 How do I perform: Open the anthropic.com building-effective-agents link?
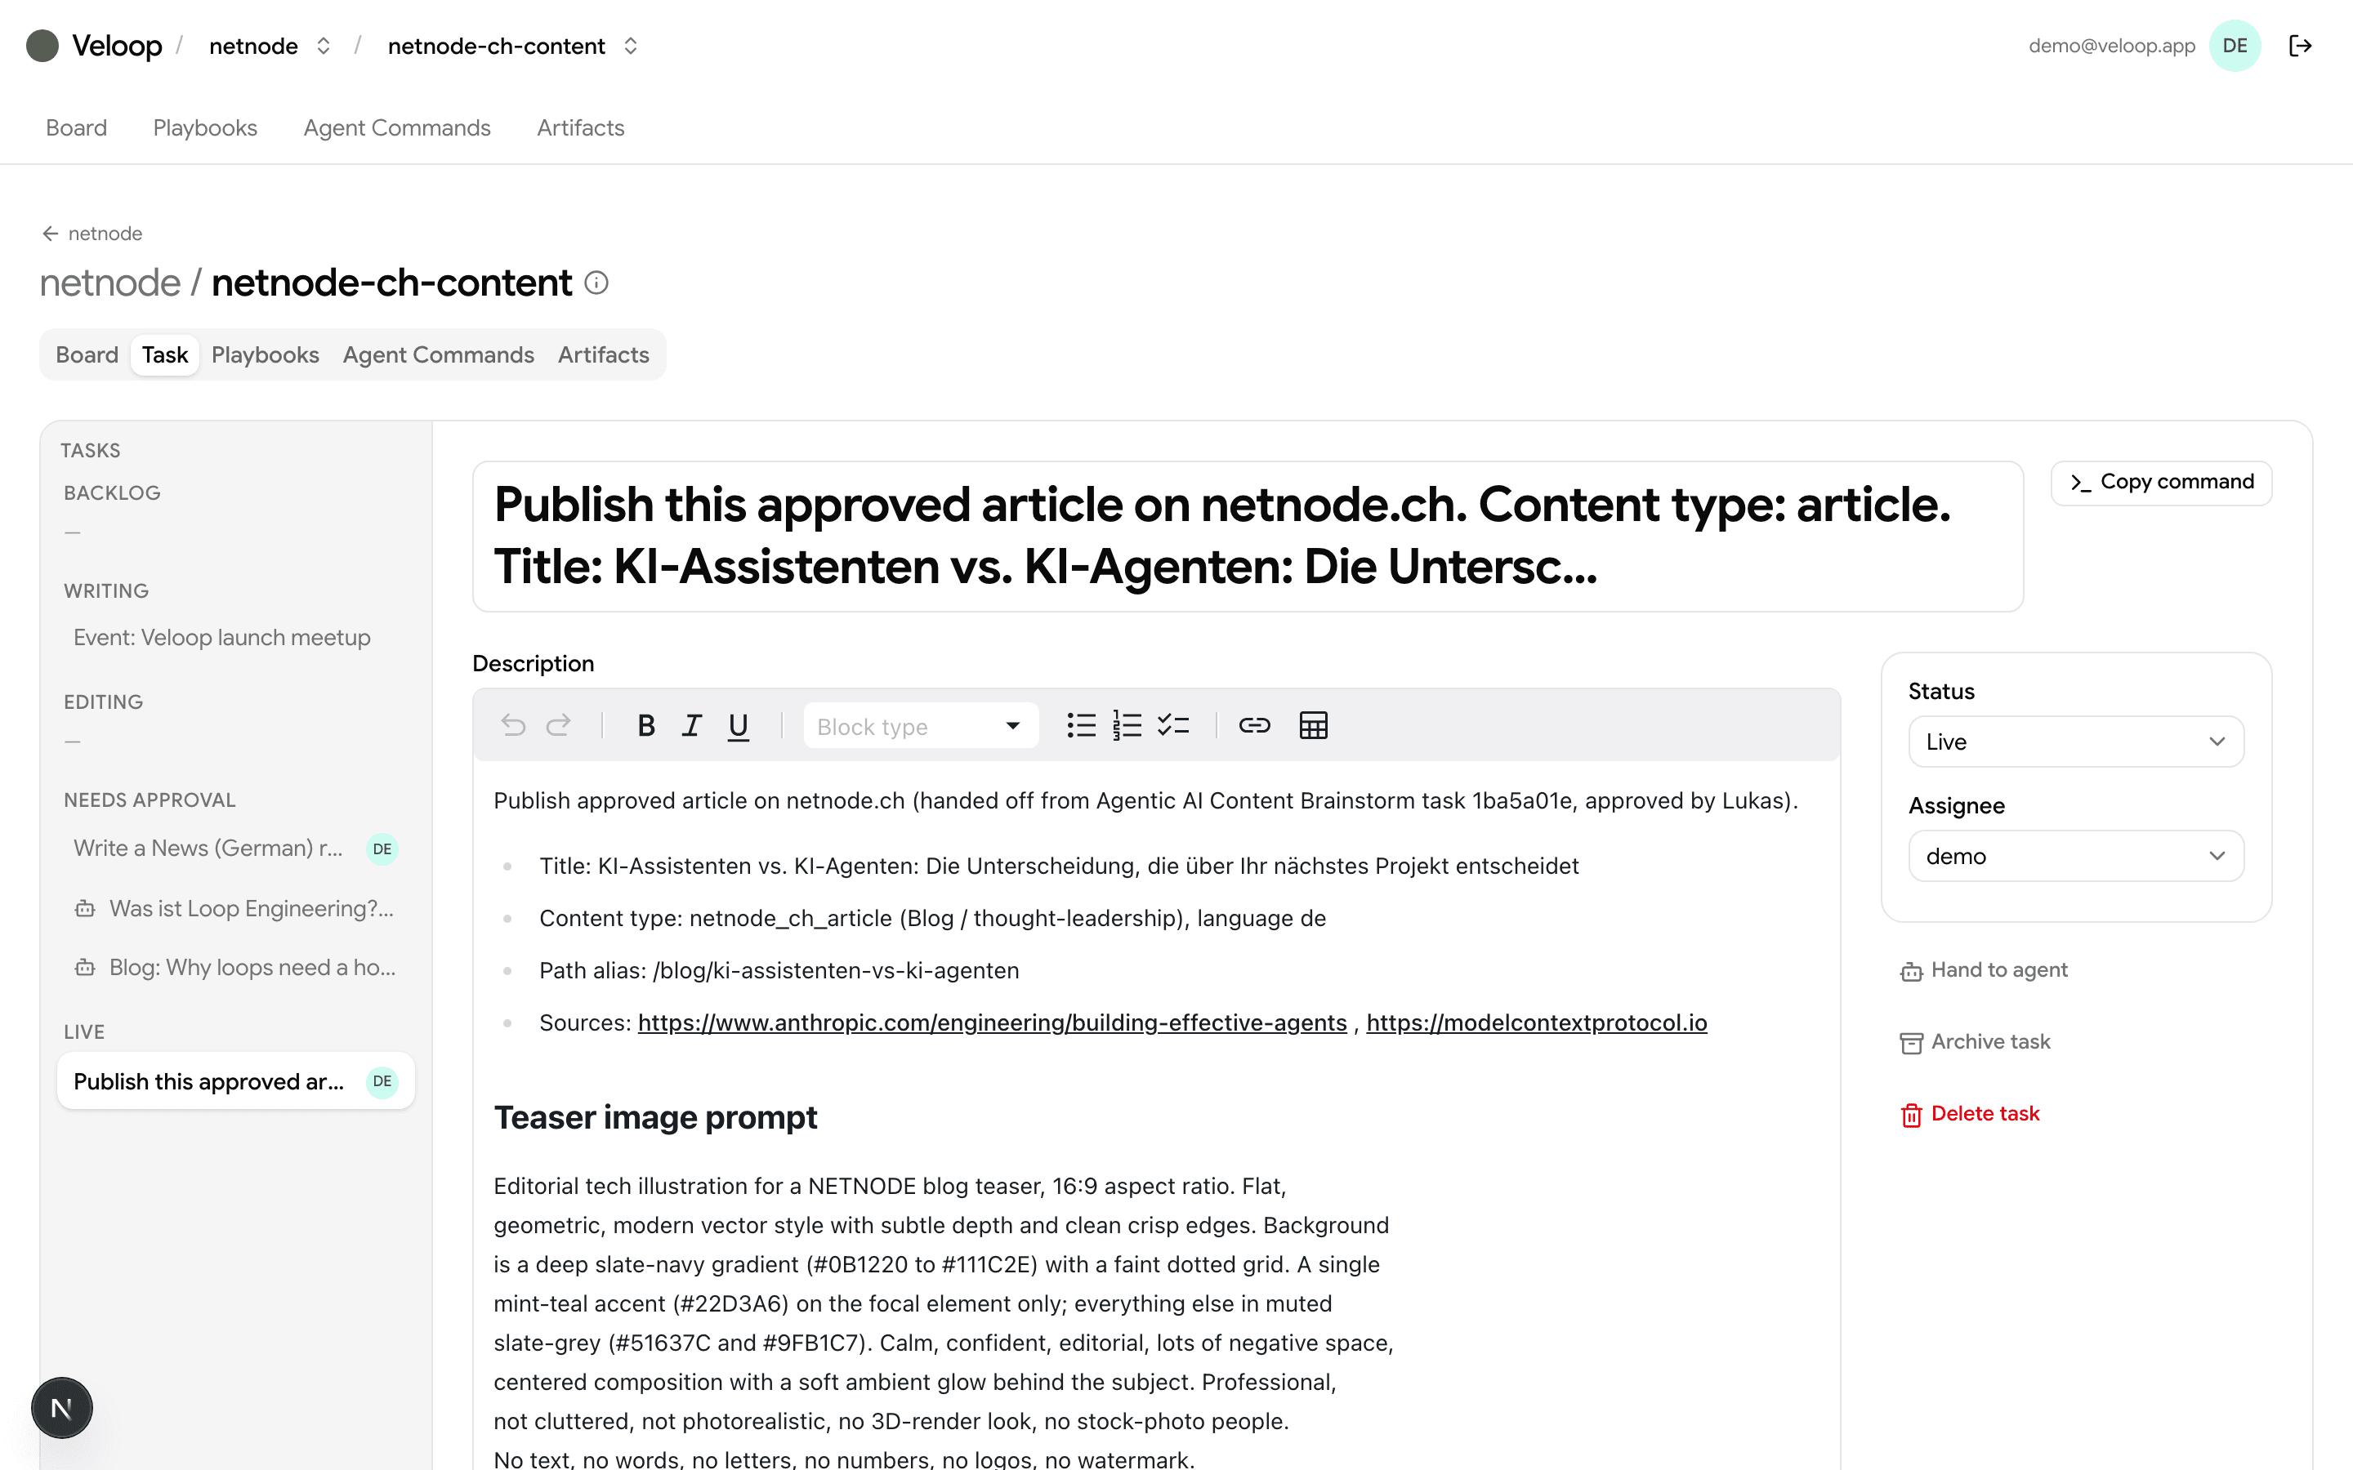[x=992, y=1022]
